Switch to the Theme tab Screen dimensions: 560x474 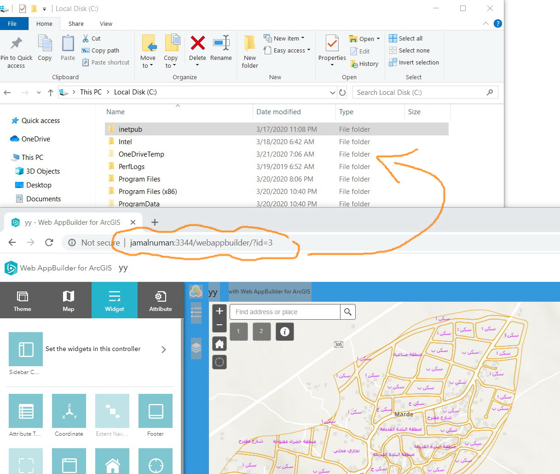tap(23, 300)
